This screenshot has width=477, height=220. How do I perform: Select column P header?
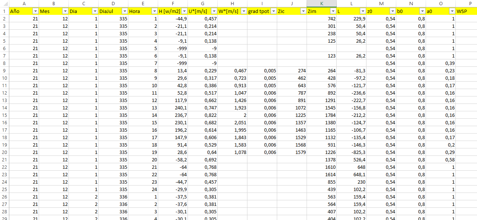coord(466,3)
